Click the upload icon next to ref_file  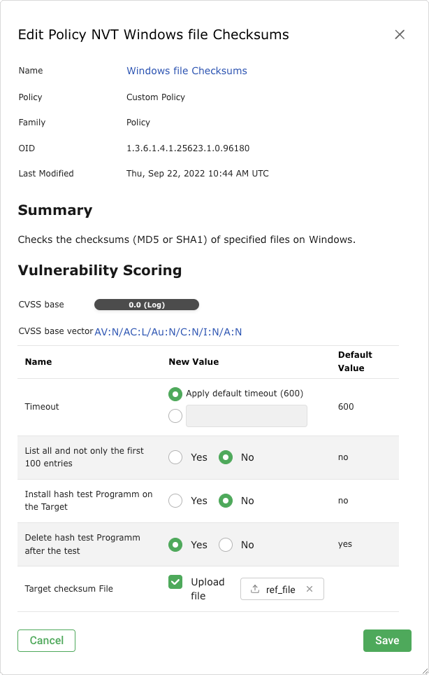[x=255, y=590]
